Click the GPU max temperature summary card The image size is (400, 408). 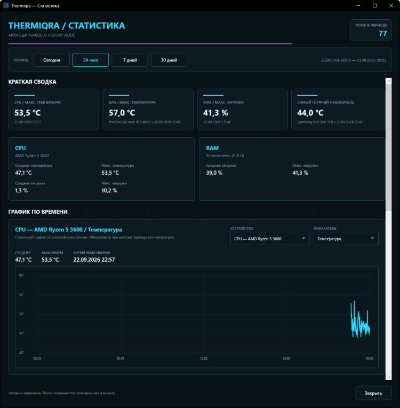click(x=148, y=109)
